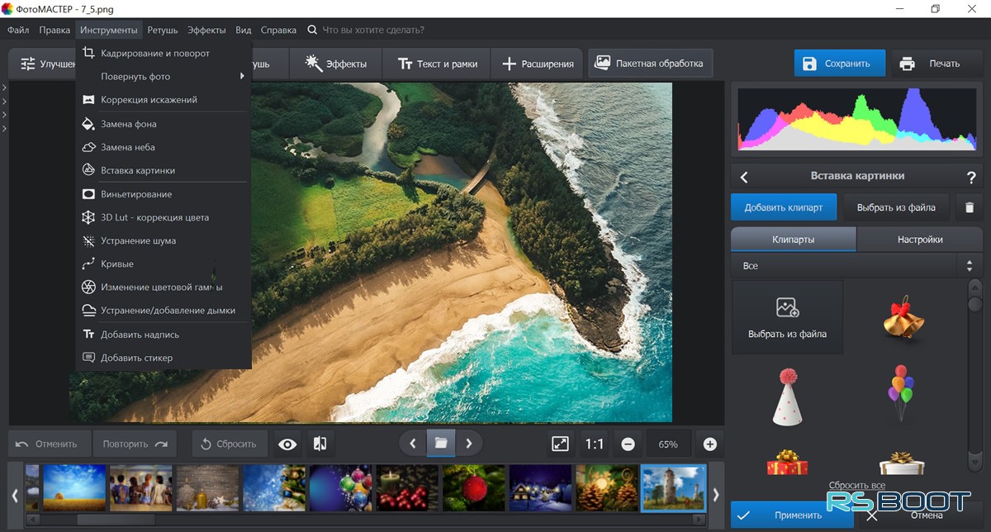Screen dimensions: 991x532
Task: Set zoom to 1:1
Action: pos(595,444)
